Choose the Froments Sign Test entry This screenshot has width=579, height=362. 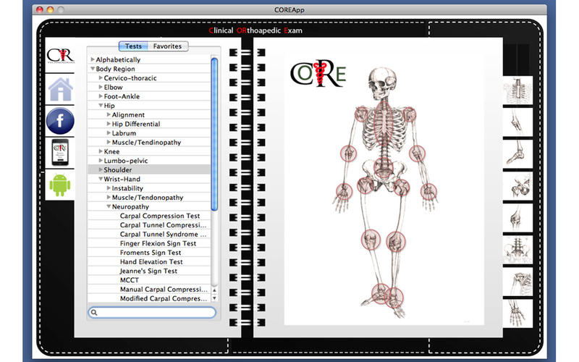pyautogui.click(x=151, y=253)
